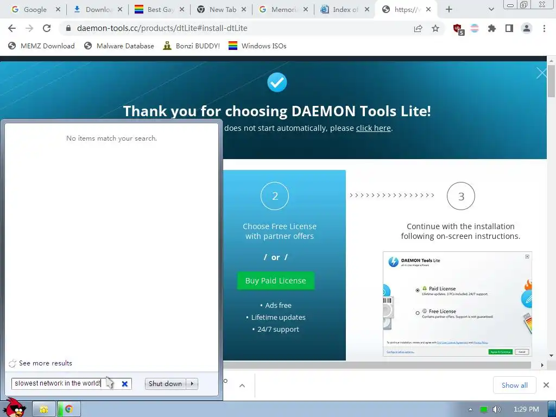
Task: Expand the download item chevron
Action: pyautogui.click(x=242, y=386)
